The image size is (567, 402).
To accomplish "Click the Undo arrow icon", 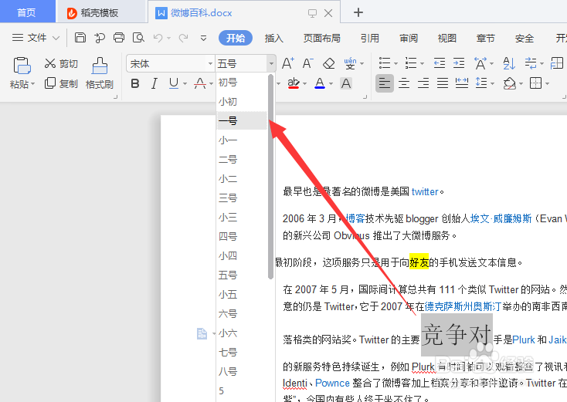I will click(x=158, y=38).
